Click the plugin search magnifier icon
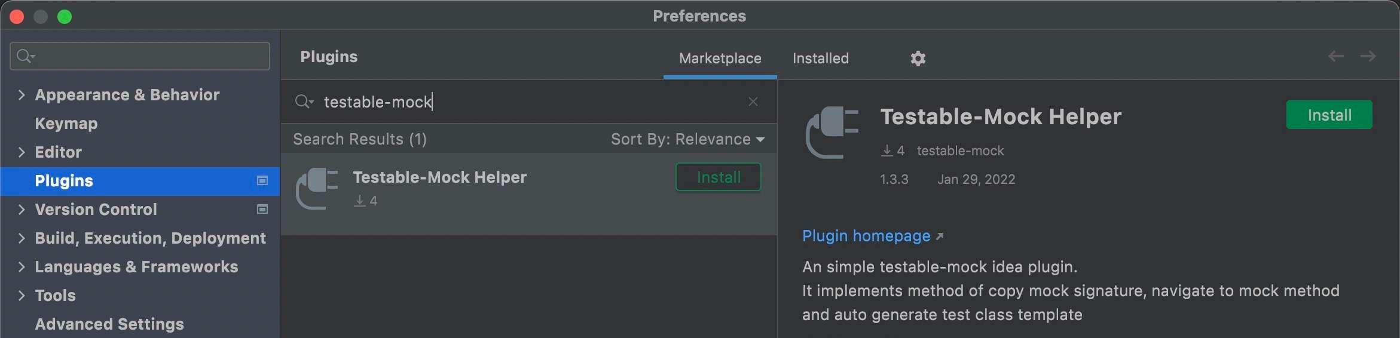This screenshot has width=1400, height=338. (303, 102)
